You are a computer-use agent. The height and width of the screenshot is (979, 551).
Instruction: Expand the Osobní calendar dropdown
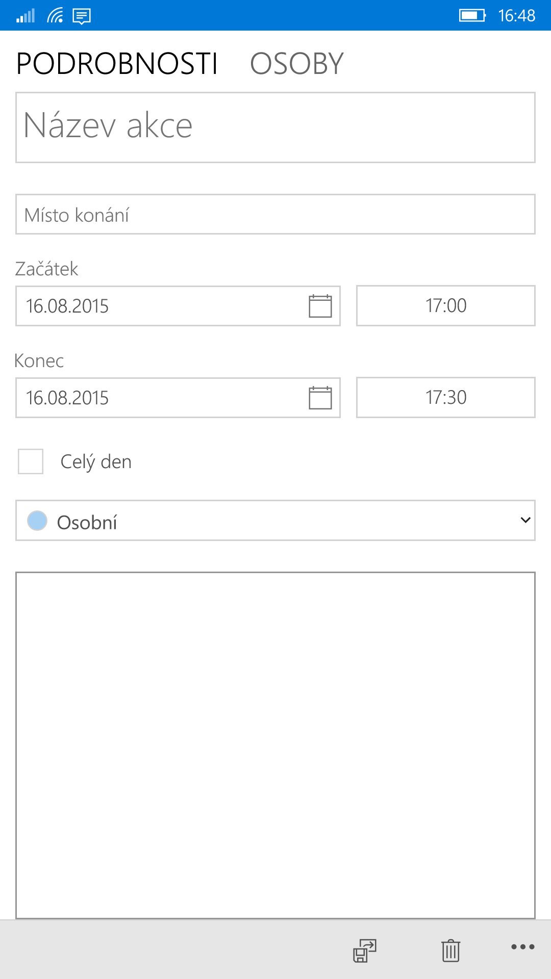click(x=275, y=520)
